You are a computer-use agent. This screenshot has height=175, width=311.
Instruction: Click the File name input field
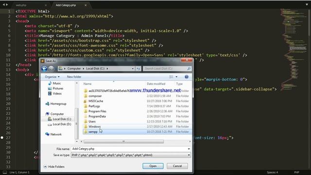pos(129,149)
